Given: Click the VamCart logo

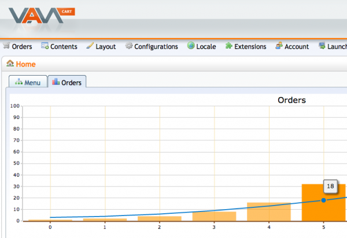Looking at the screenshot, I should 42,16.
